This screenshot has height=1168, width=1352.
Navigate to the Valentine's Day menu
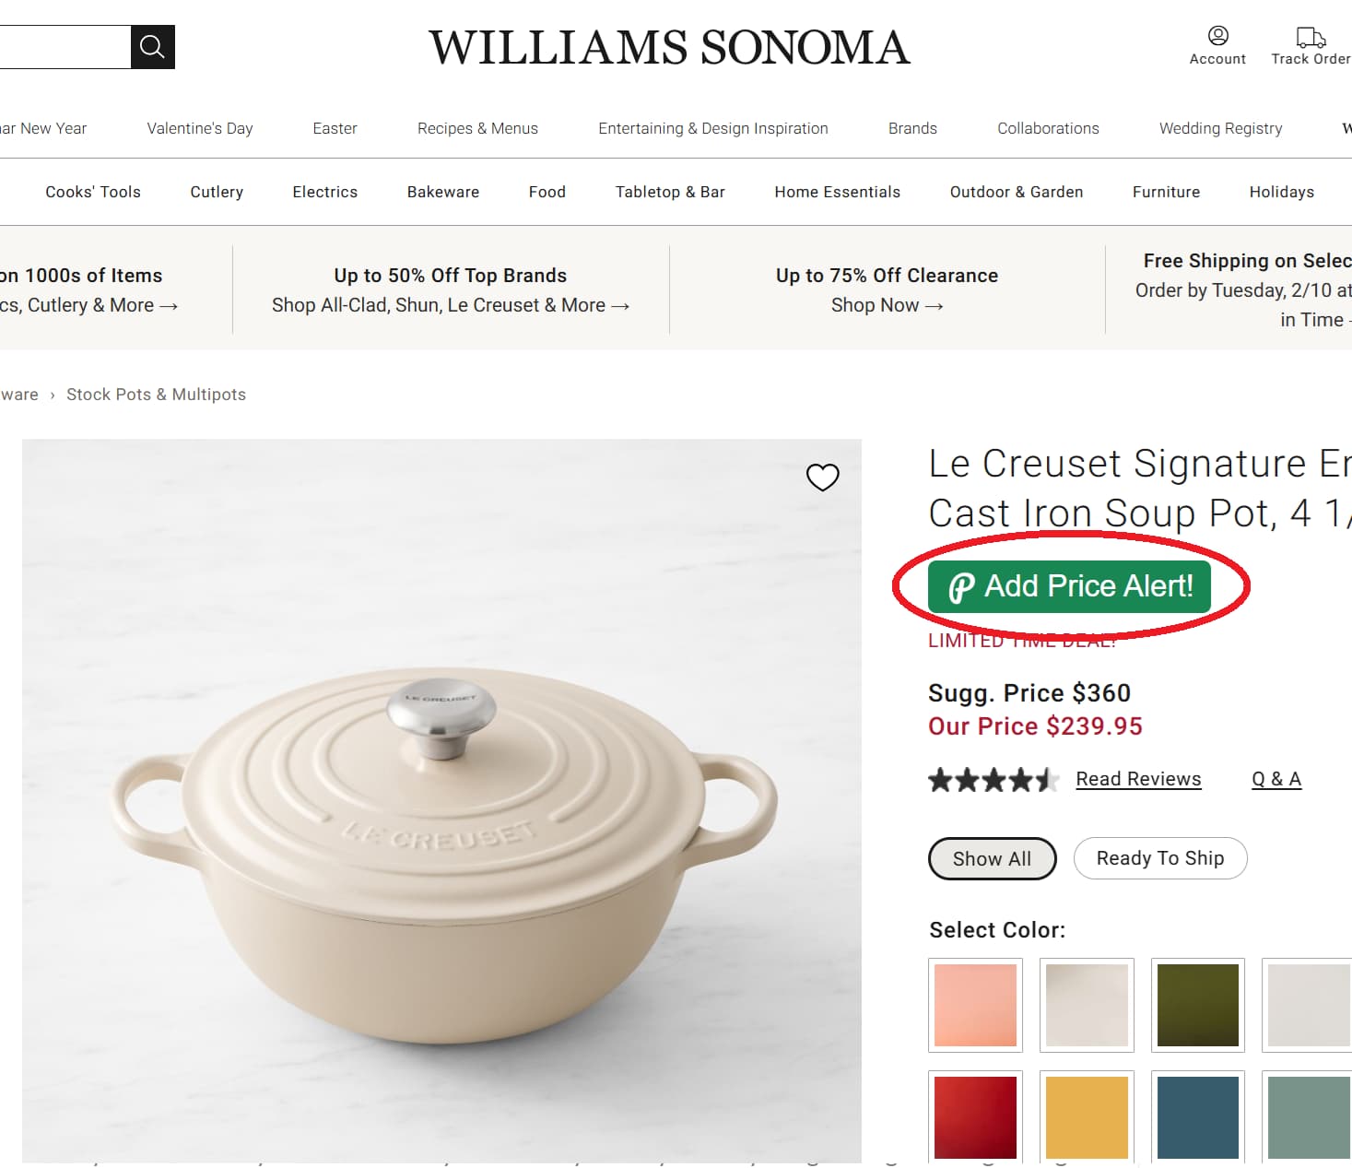[199, 128]
